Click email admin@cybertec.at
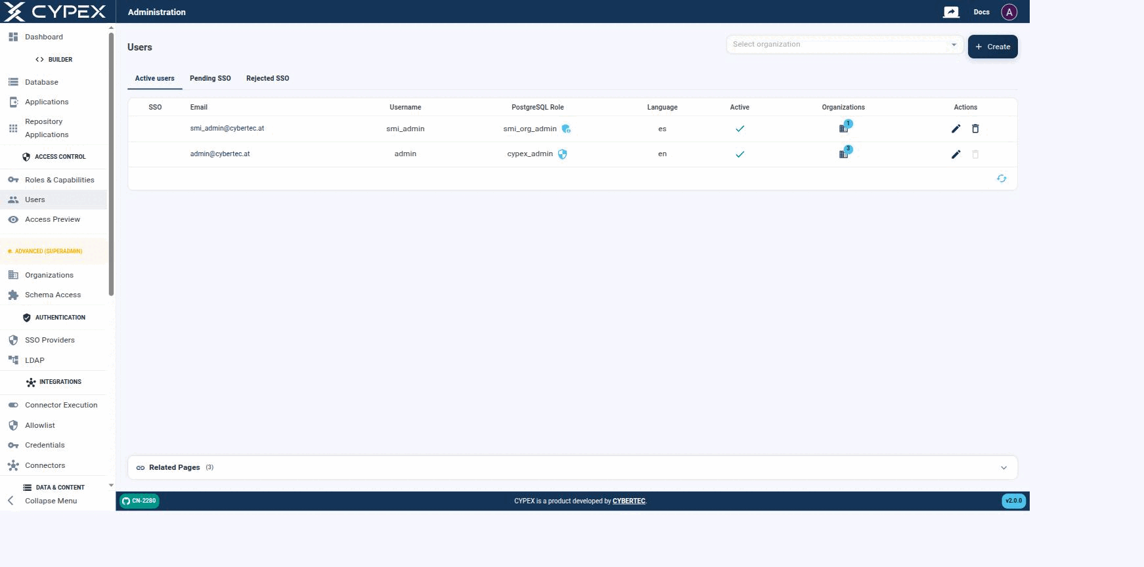1144x567 pixels. click(220, 154)
